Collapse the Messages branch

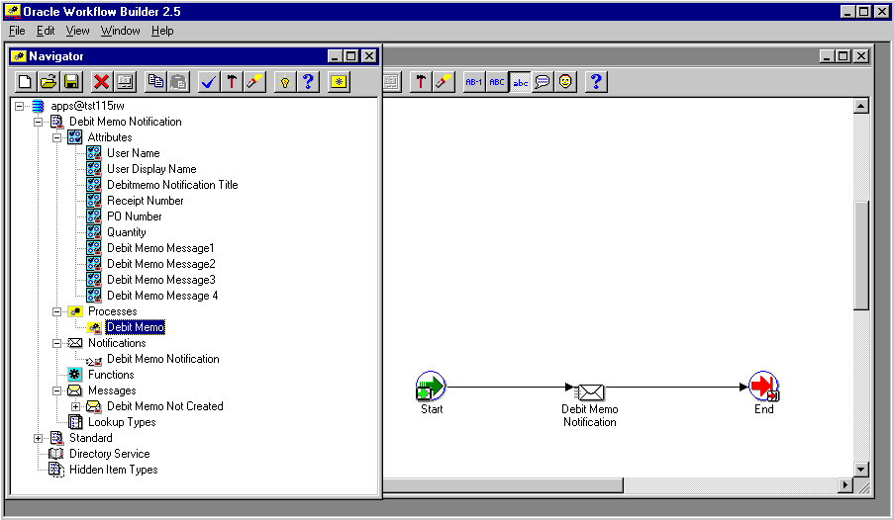(57, 390)
